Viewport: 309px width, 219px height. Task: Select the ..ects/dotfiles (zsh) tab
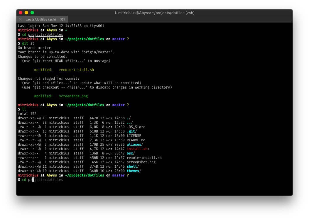[42, 19]
